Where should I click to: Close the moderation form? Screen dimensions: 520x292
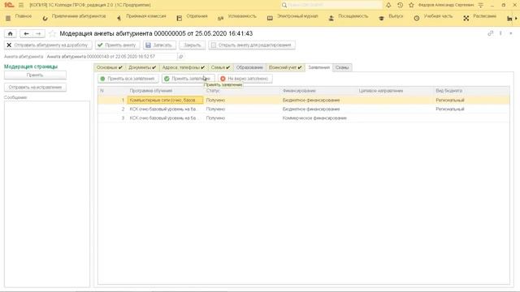(511, 33)
